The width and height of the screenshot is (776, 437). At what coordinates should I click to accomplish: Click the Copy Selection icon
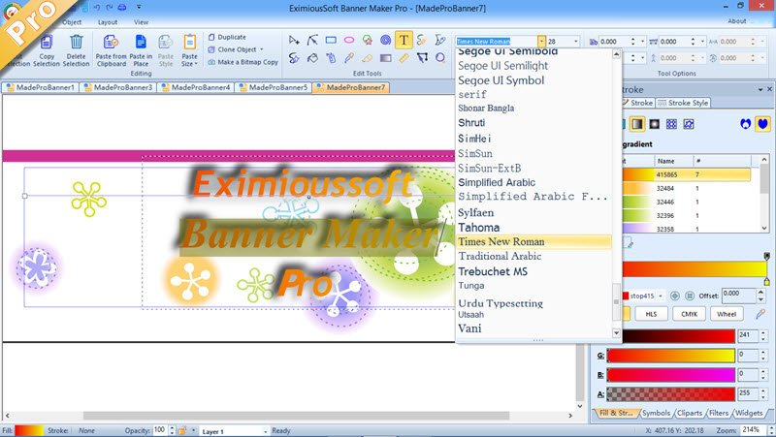(x=47, y=43)
